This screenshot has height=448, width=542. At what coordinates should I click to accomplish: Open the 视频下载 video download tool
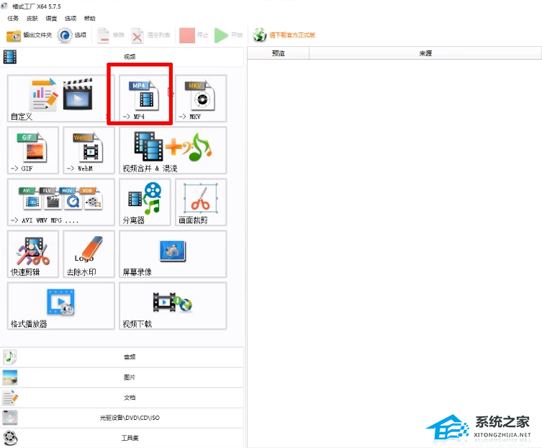click(x=173, y=306)
